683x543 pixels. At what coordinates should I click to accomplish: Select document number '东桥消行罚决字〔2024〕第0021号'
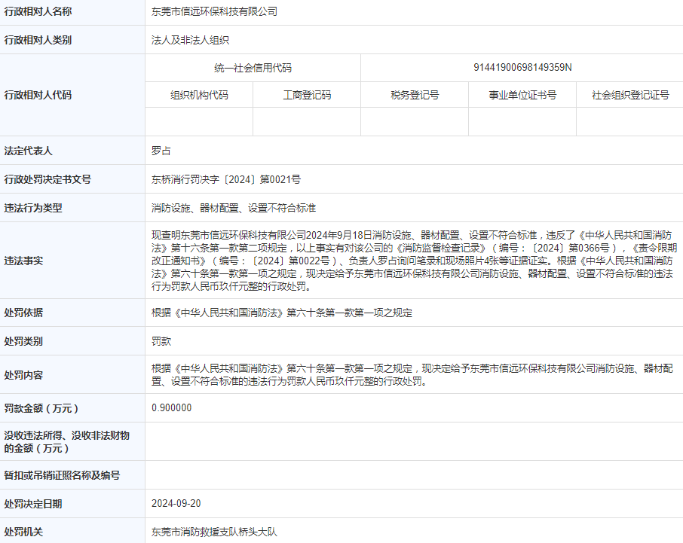click(226, 179)
